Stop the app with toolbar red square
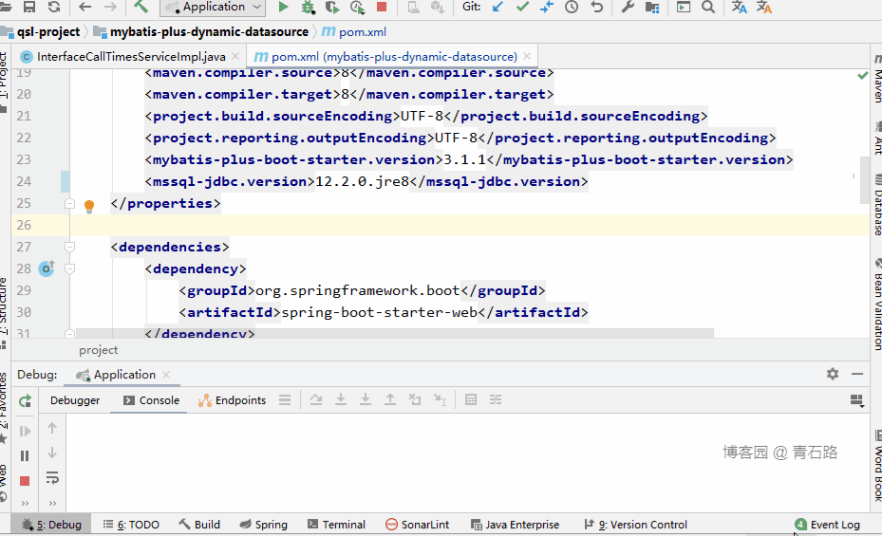The image size is (882, 536). tap(382, 7)
